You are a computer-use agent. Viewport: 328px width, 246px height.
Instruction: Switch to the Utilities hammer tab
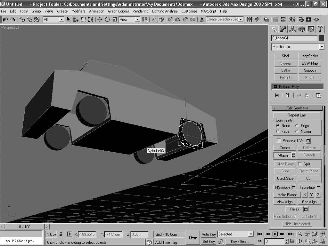pos(320,29)
